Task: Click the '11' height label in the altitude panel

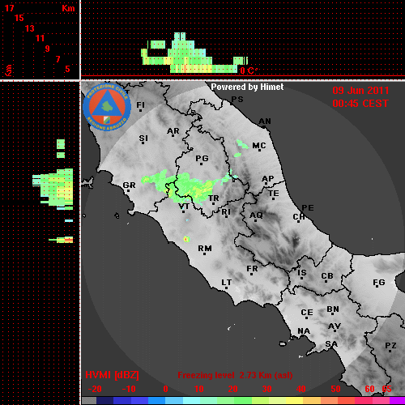Action: (x=40, y=38)
